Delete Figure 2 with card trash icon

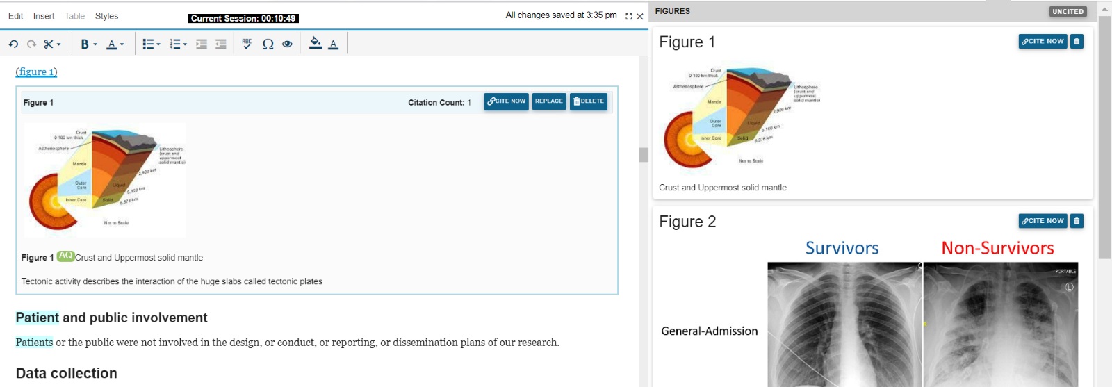[x=1077, y=221]
